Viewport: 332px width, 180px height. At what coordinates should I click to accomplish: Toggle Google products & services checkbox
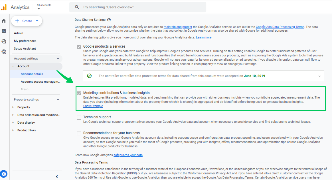pyautogui.click(x=79, y=46)
